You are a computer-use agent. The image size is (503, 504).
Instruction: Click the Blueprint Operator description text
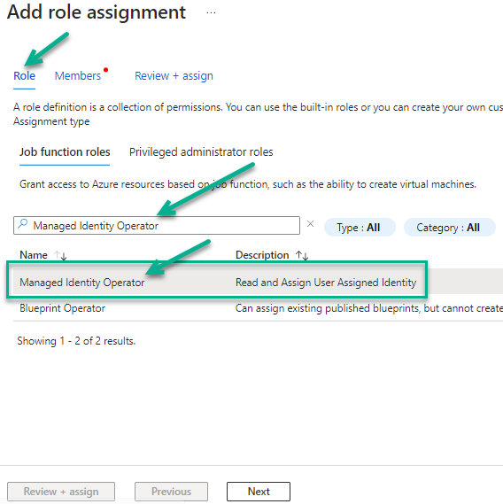(x=369, y=308)
